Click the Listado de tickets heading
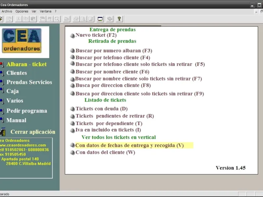Screen dimensions: 263x197 105,100
